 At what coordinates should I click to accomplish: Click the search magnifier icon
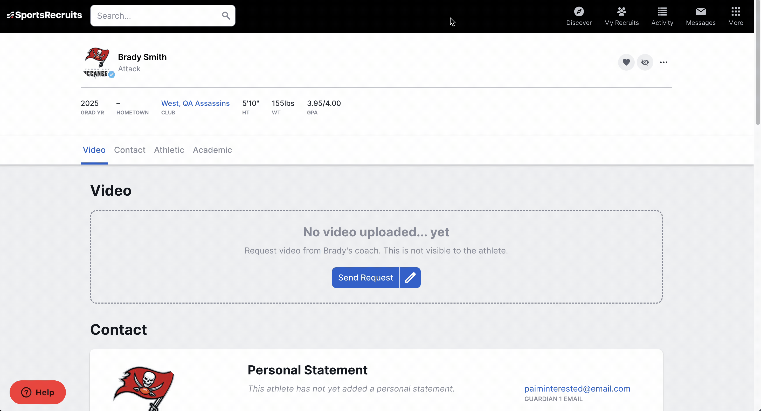point(226,16)
